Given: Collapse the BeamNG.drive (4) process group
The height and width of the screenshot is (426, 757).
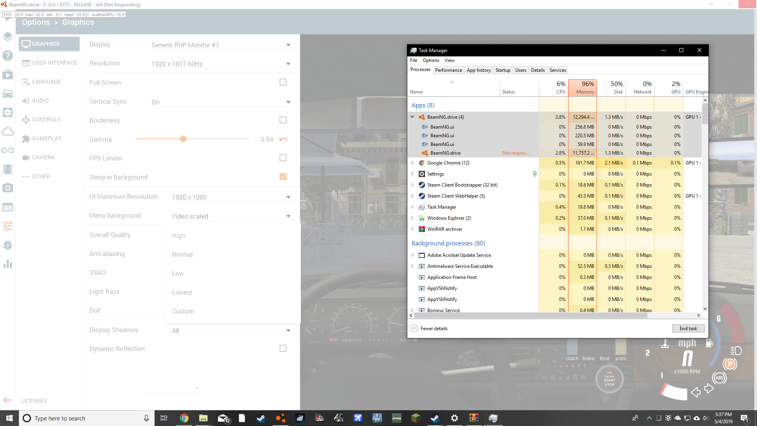Looking at the screenshot, I should tap(412, 117).
